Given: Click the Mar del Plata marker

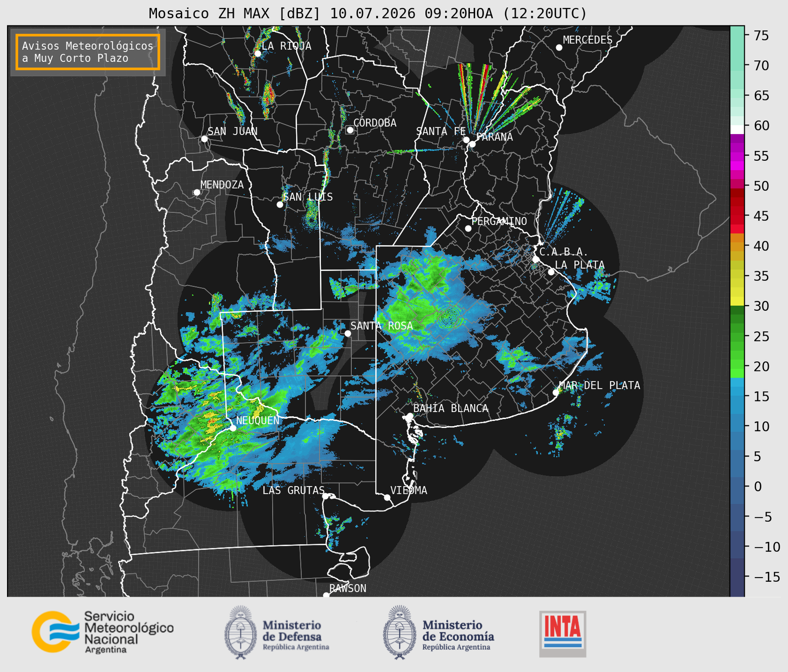Looking at the screenshot, I should click(x=556, y=393).
